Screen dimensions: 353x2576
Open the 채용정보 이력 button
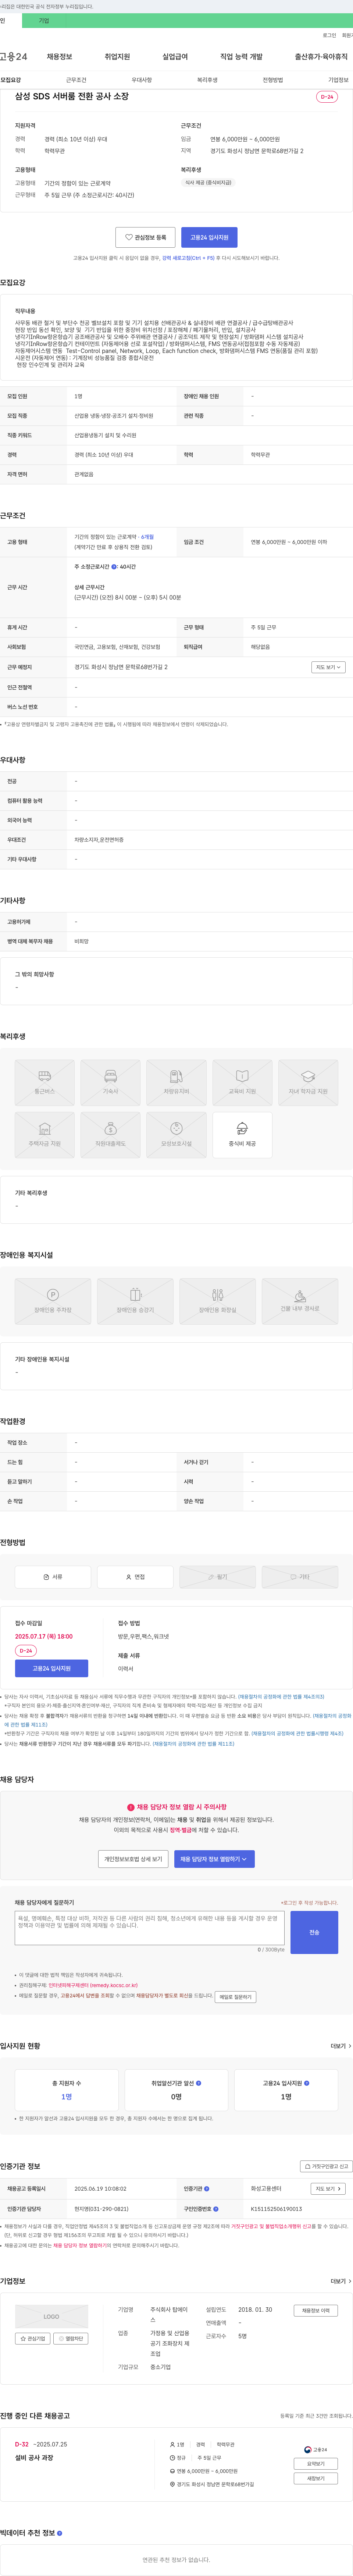pos(315,2311)
